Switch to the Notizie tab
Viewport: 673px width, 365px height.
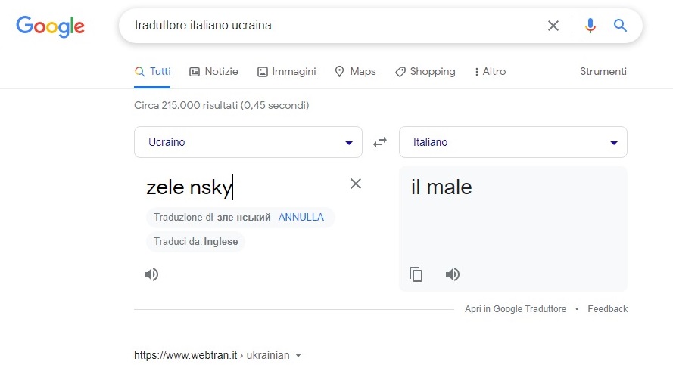pos(213,72)
